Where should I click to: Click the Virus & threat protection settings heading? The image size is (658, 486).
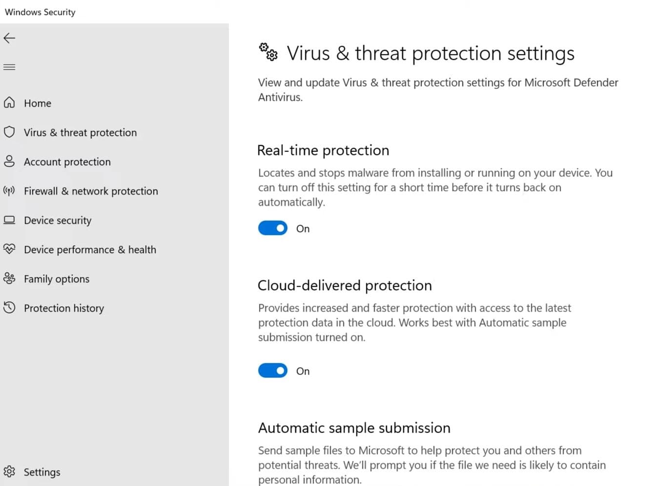[430, 53]
